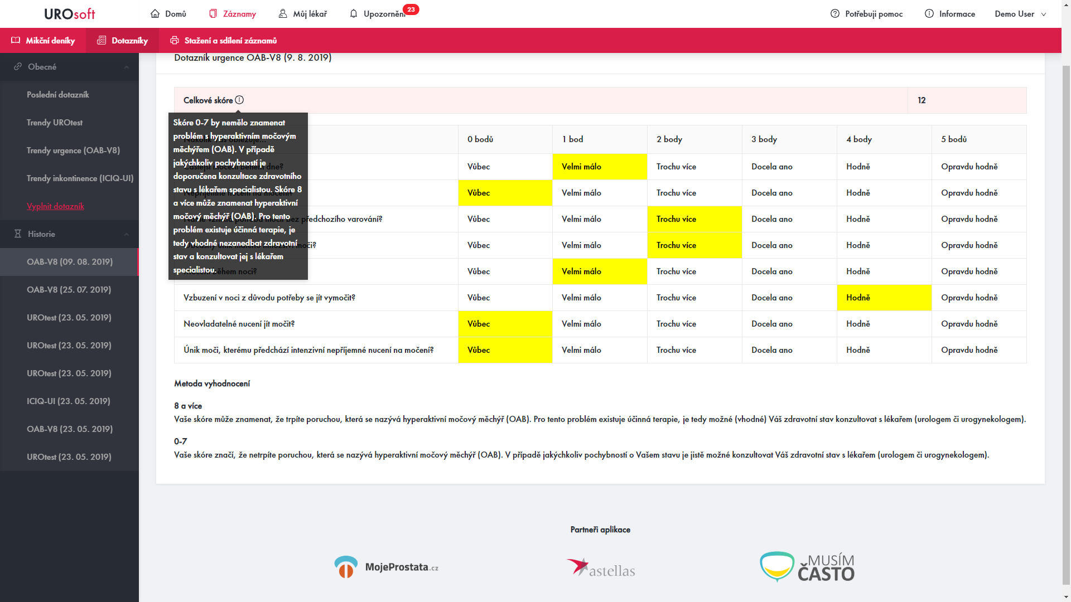Viewport: 1071px width, 602px height.
Task: Select history entry OAB-V8 (25. 07. 2019)
Action: [69, 290]
